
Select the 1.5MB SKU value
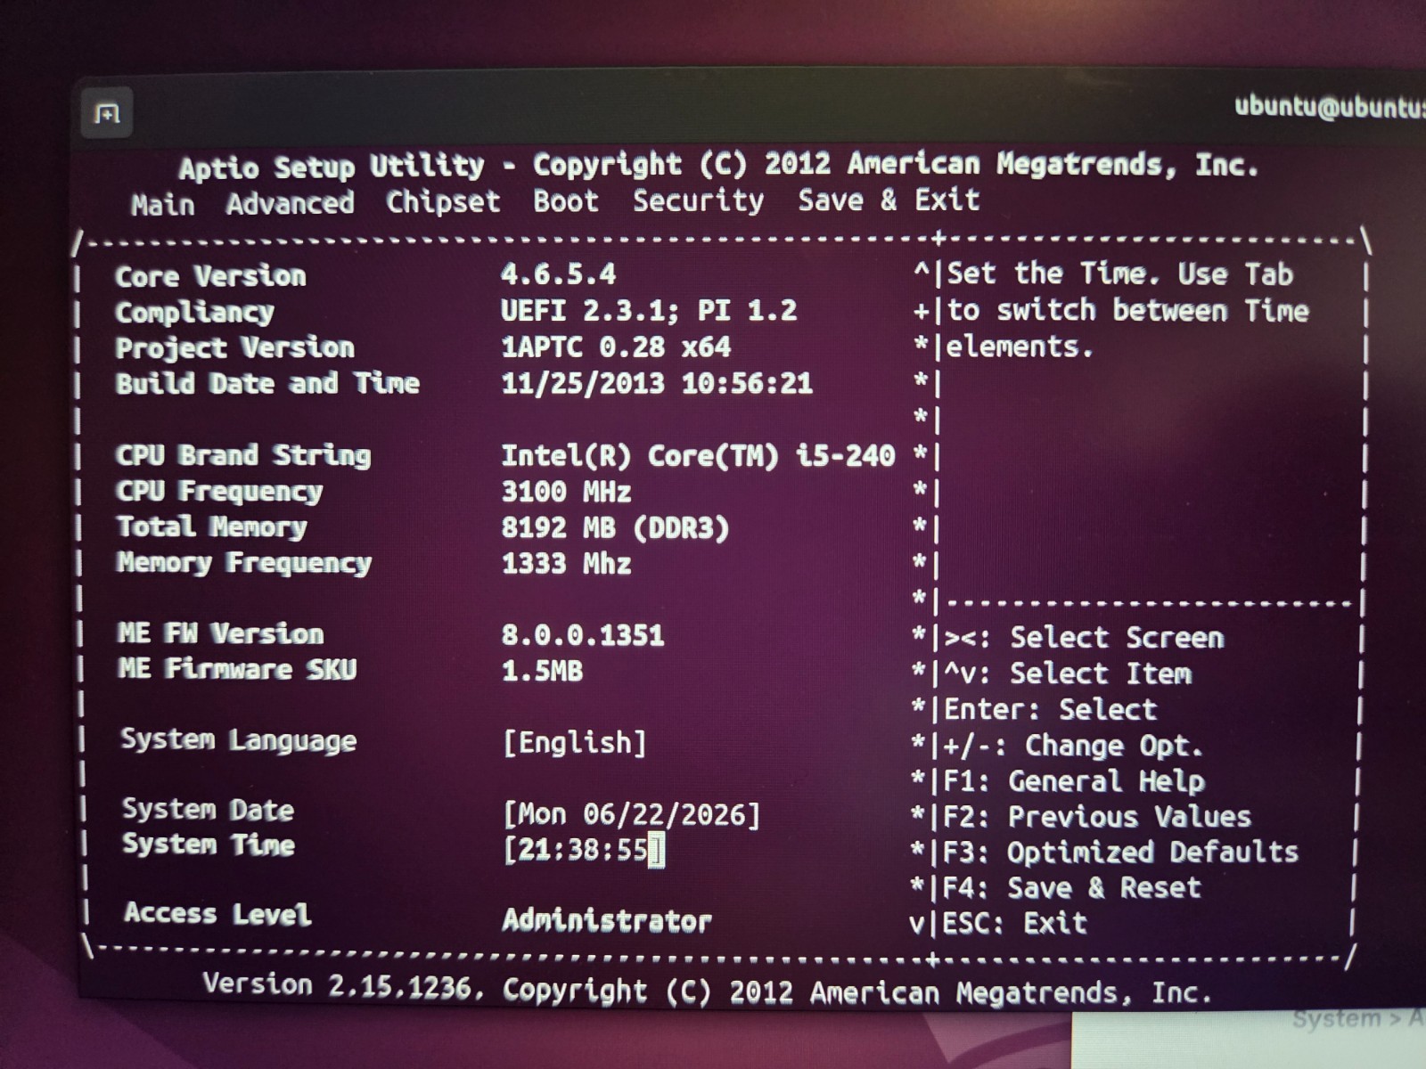click(x=542, y=671)
